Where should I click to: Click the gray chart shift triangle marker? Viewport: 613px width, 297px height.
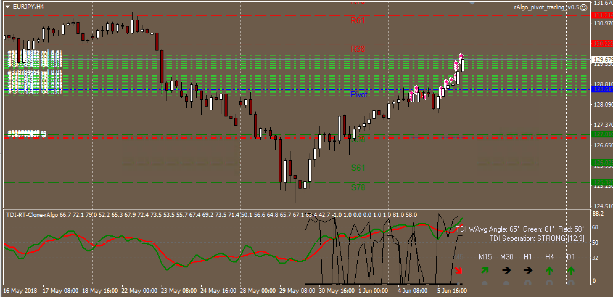pos(472,3)
